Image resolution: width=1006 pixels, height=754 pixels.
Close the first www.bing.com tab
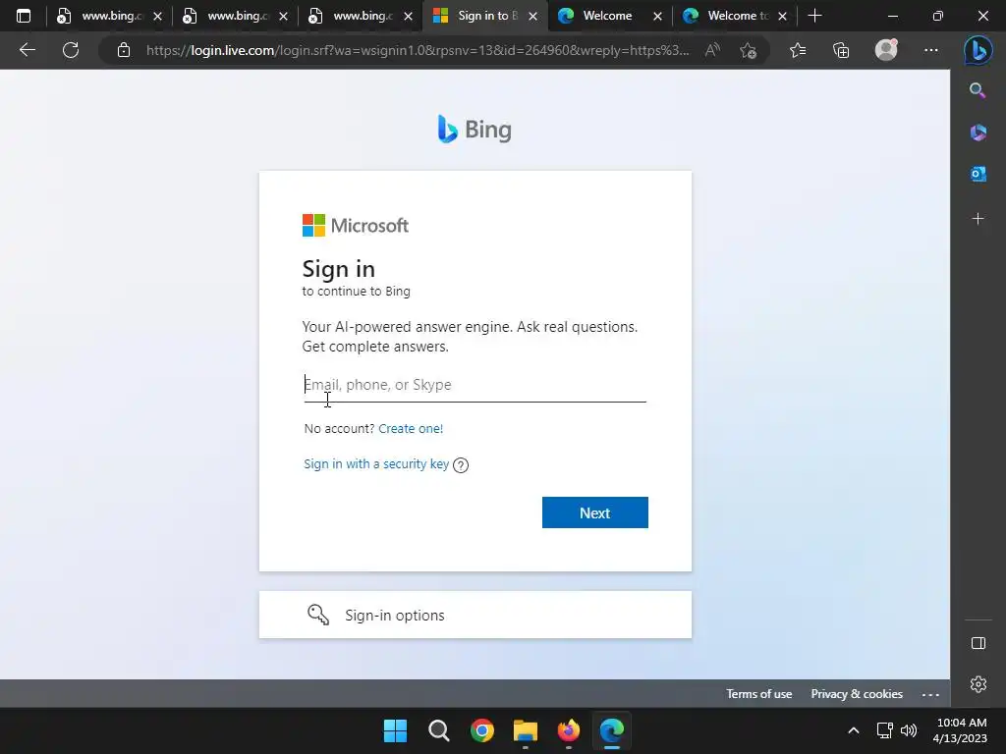[x=157, y=16]
